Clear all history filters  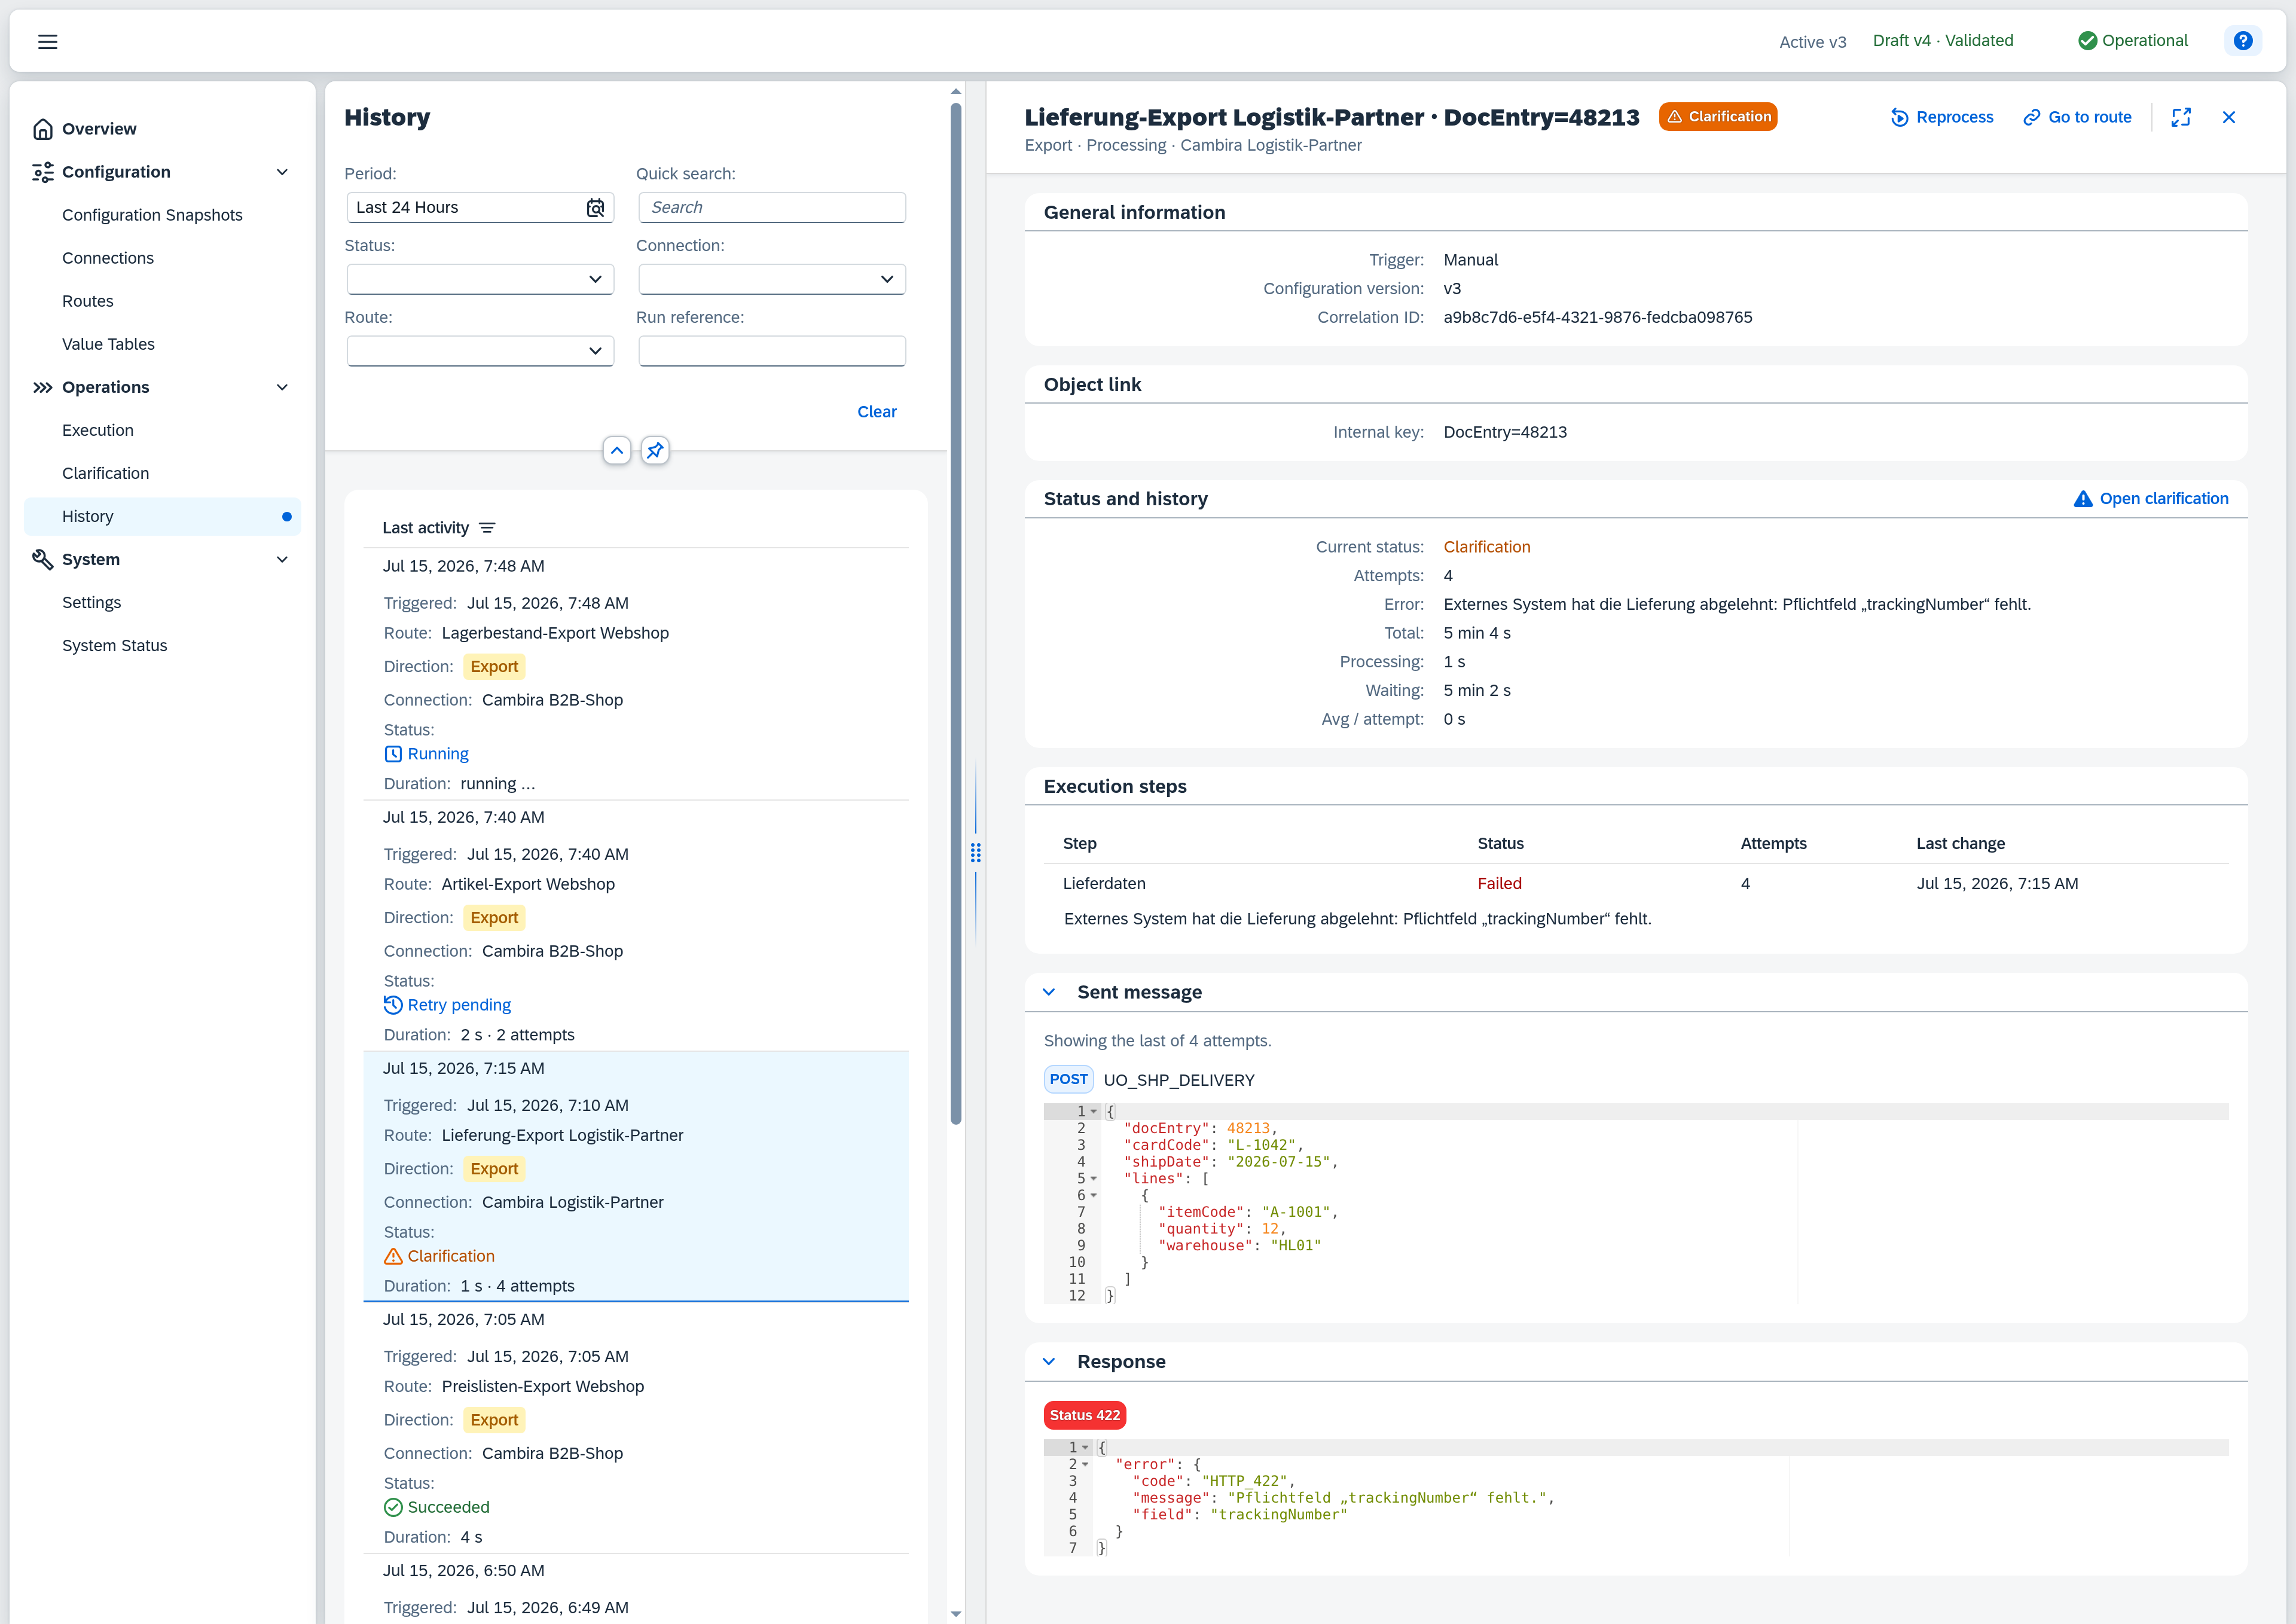[x=877, y=412]
